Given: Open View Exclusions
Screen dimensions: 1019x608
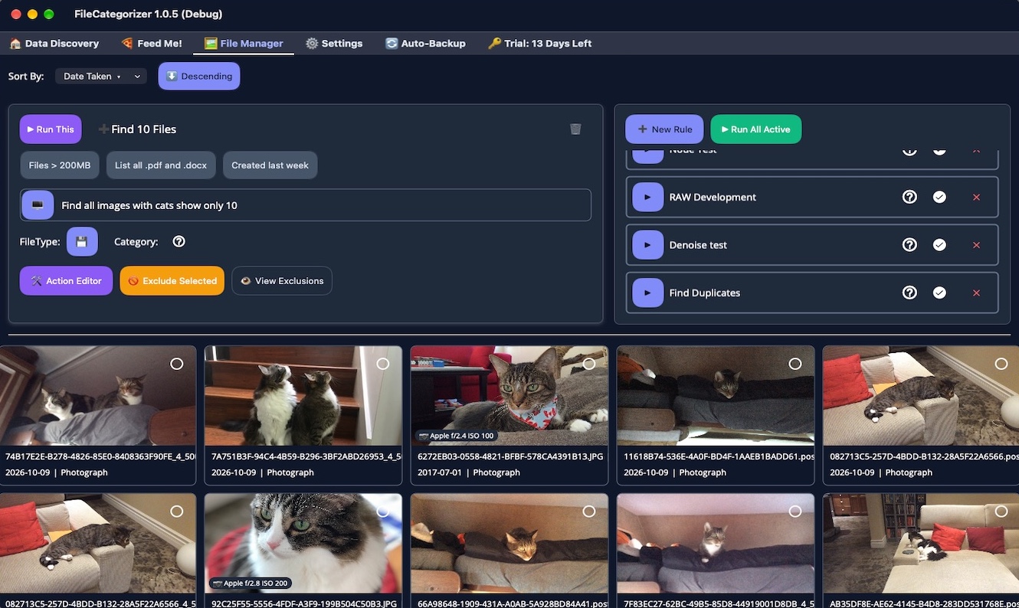Looking at the screenshot, I should click(x=282, y=281).
